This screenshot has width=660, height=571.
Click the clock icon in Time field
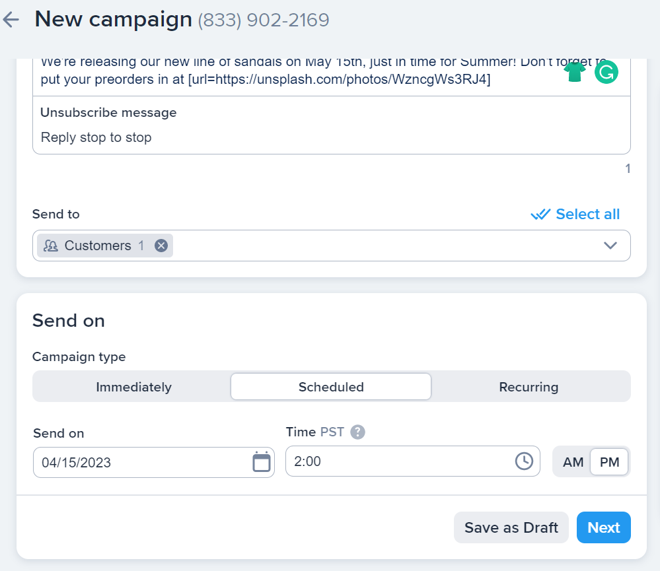click(x=524, y=461)
